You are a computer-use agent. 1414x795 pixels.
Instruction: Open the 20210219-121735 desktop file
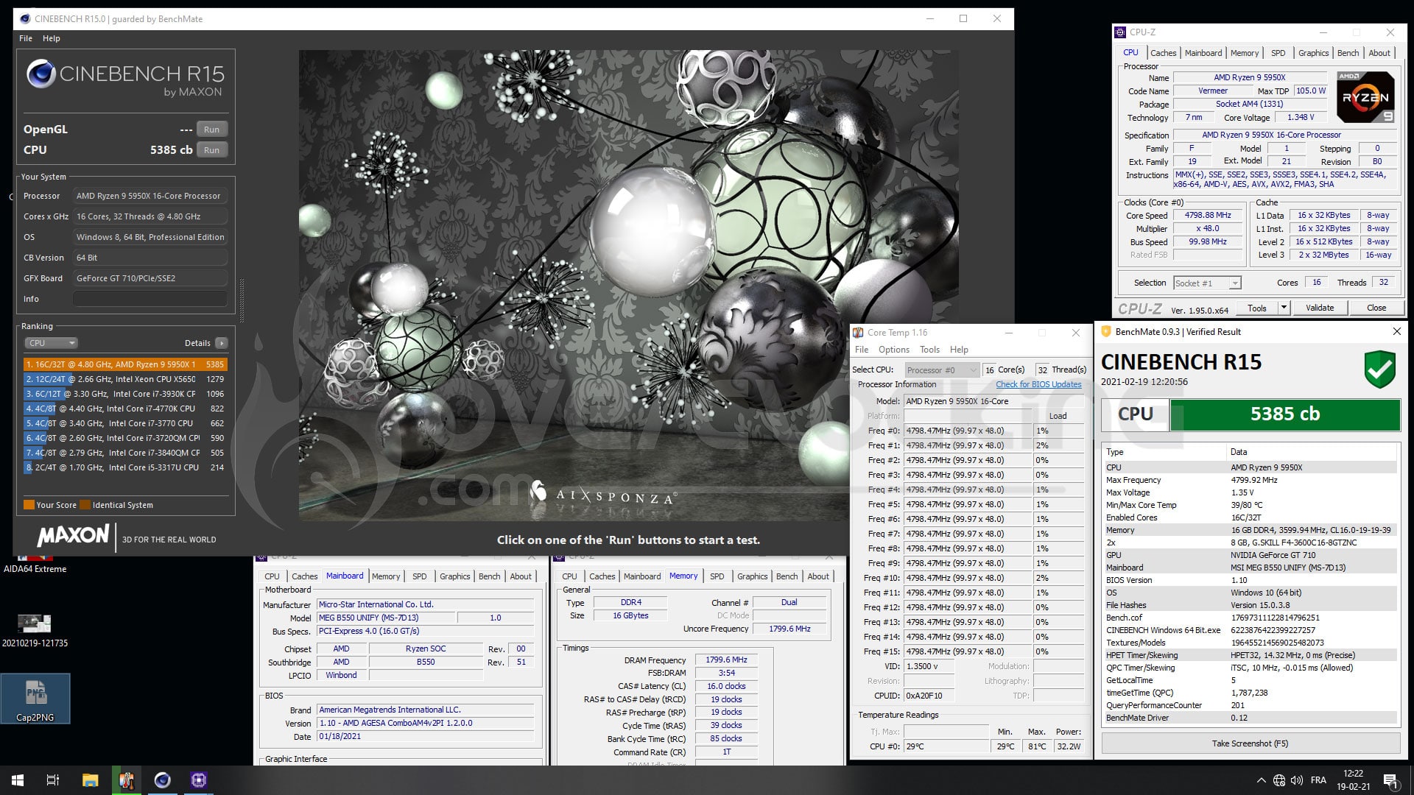point(35,631)
